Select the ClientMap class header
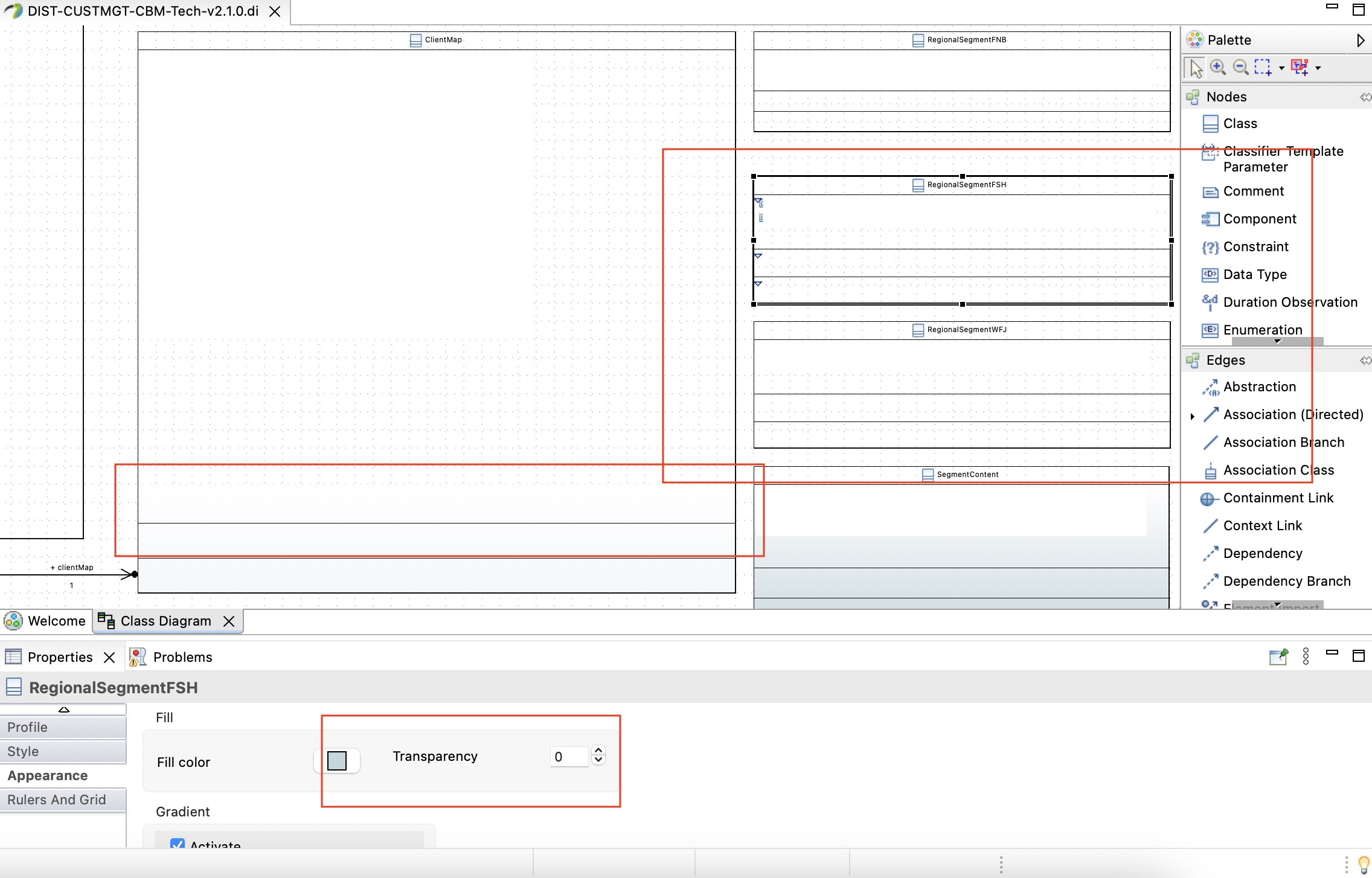Screen dimensions: 1372x878 [436, 40]
